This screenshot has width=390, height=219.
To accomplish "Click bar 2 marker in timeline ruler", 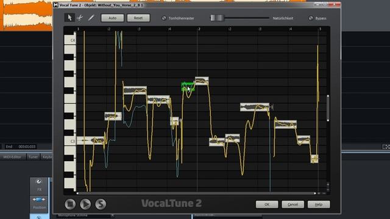I will coord(199,29).
